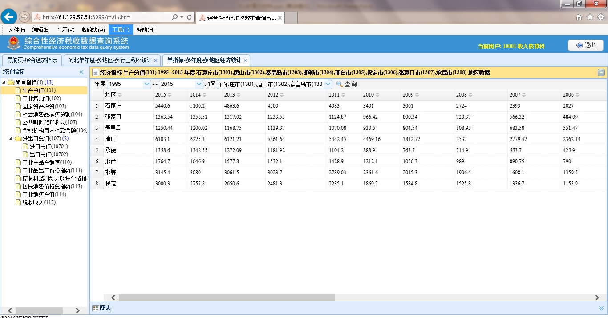
Task: Click the magnifier 查询 search button
Action: coord(346,84)
